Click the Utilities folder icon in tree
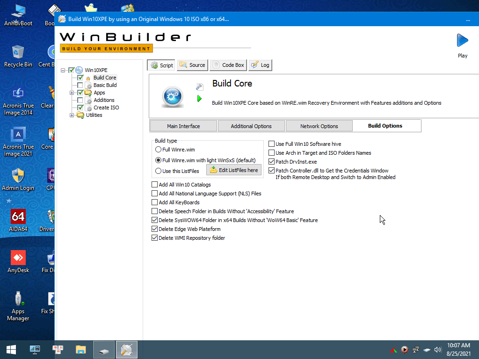 click(x=80, y=115)
